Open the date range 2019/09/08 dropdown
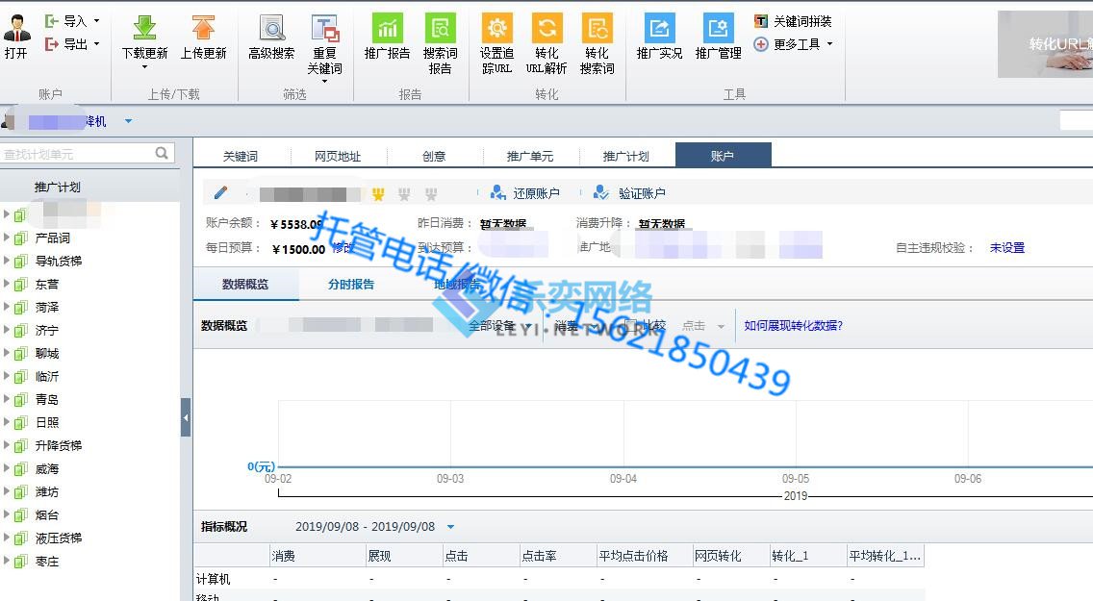 (x=450, y=527)
